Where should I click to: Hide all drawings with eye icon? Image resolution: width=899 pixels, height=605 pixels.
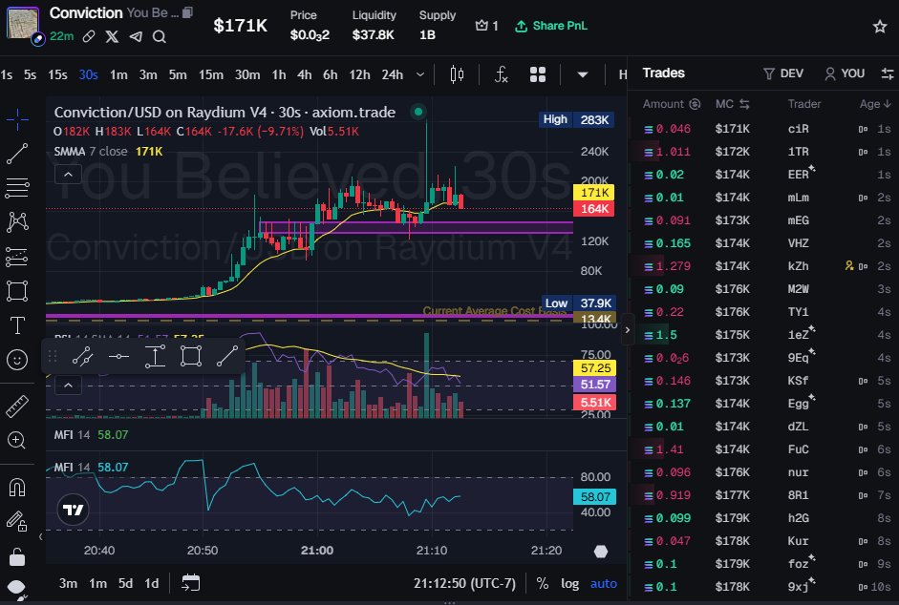click(17, 589)
